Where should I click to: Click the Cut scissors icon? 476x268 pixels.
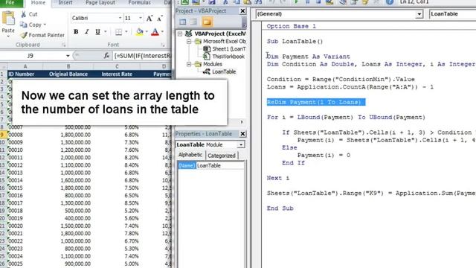click(x=23, y=14)
